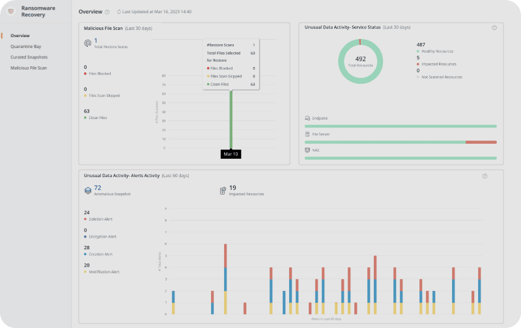Screen dimensions: 521x328
Task: Go to Curated Snapshots in sidebar
Action: (29, 57)
